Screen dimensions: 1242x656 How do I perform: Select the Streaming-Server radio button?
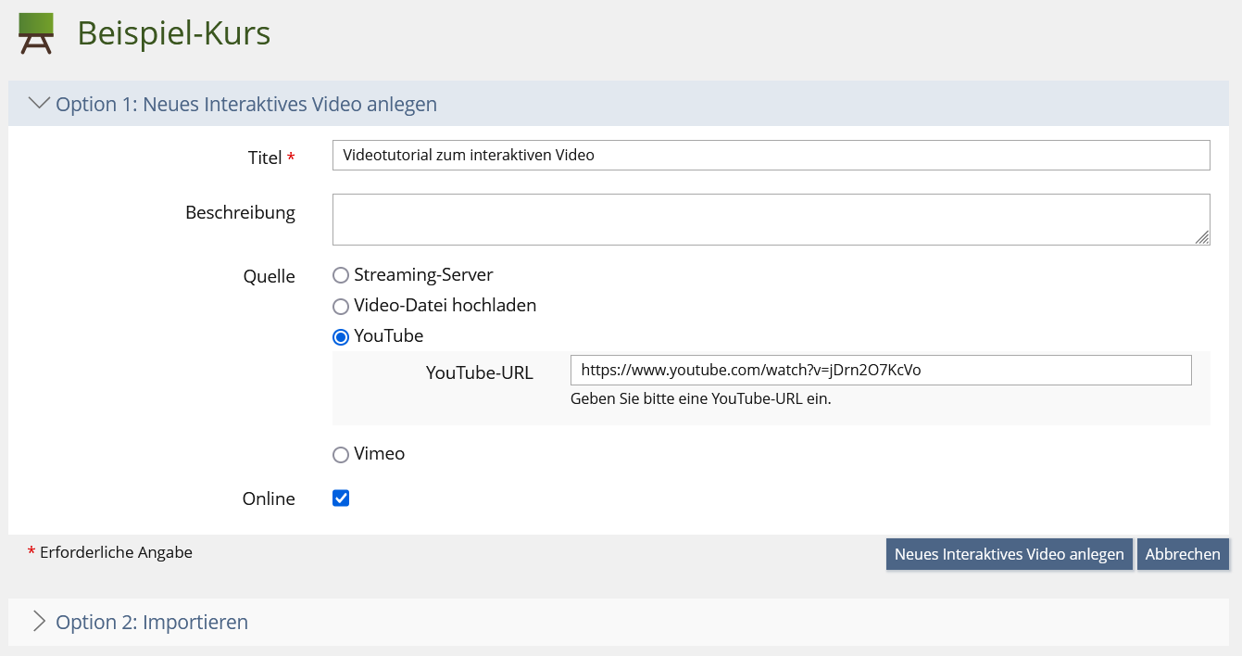(341, 275)
